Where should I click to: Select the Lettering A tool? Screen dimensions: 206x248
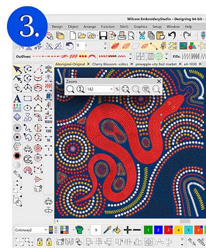click(17, 98)
